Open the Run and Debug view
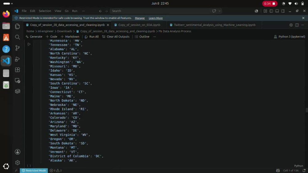Viewport: 308px width, 173px height. (18, 59)
